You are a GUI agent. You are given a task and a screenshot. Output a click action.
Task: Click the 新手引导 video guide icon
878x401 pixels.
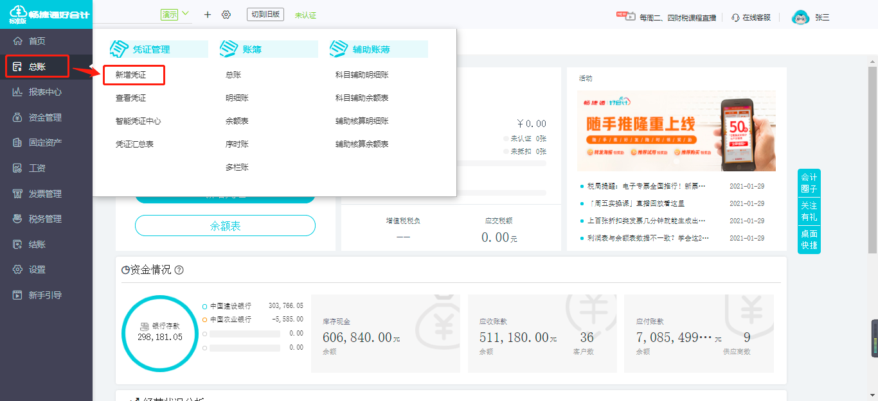click(17, 295)
